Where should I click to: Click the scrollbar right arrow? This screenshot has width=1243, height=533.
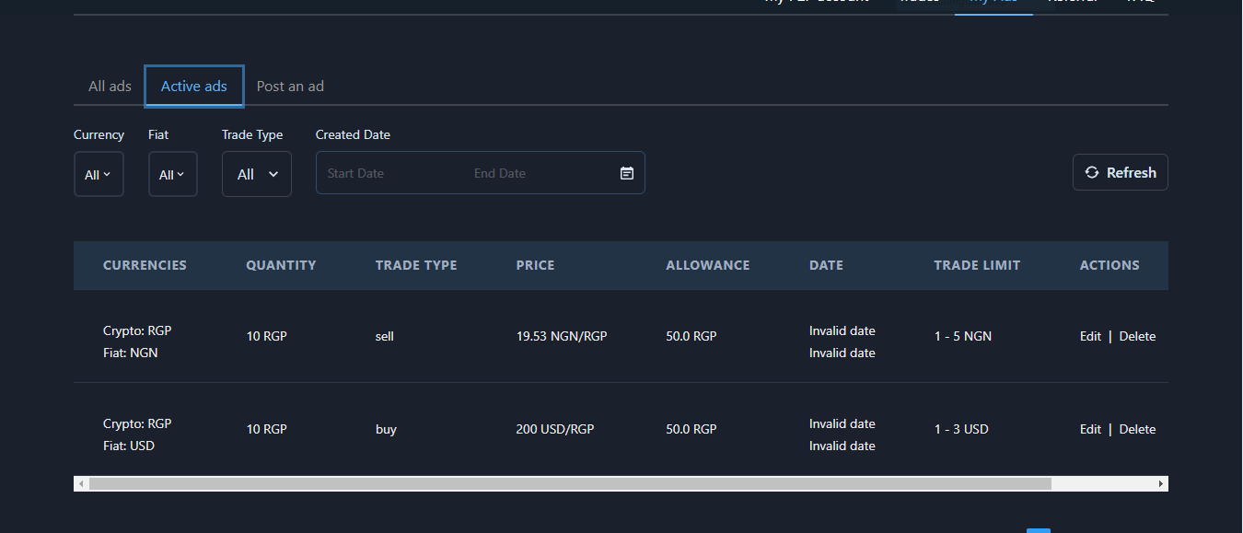1160,484
